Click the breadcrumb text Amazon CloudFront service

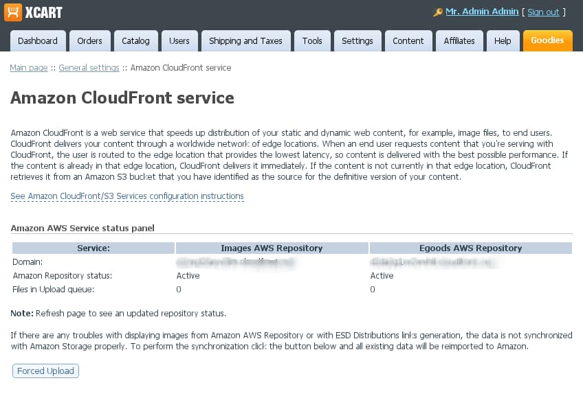point(181,68)
